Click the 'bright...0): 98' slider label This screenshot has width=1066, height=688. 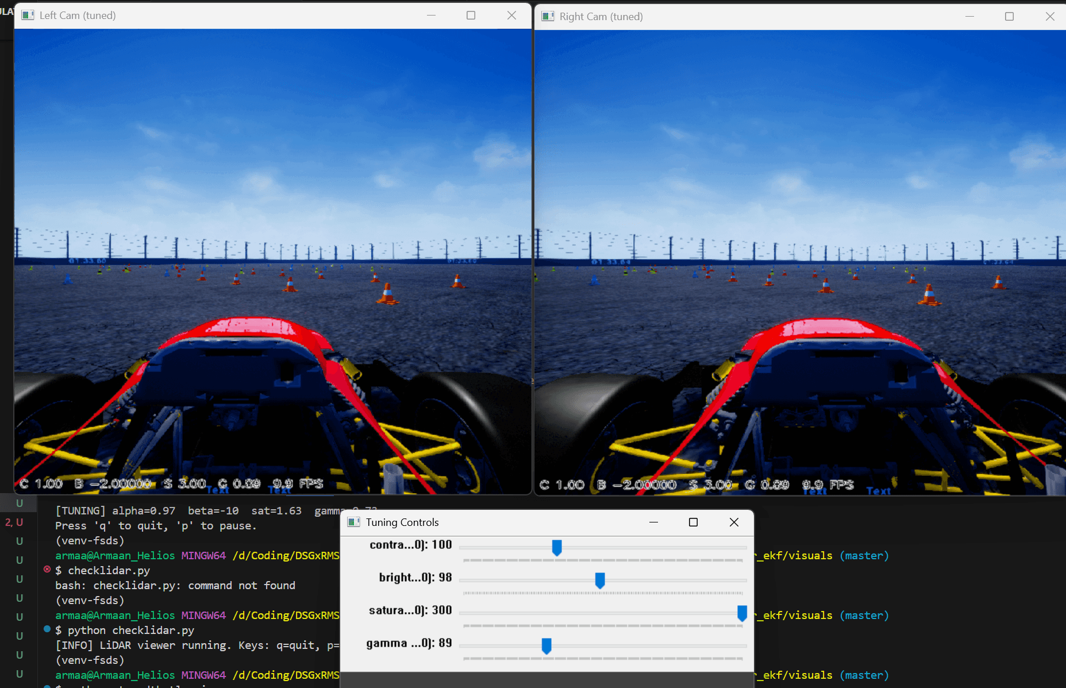click(415, 578)
